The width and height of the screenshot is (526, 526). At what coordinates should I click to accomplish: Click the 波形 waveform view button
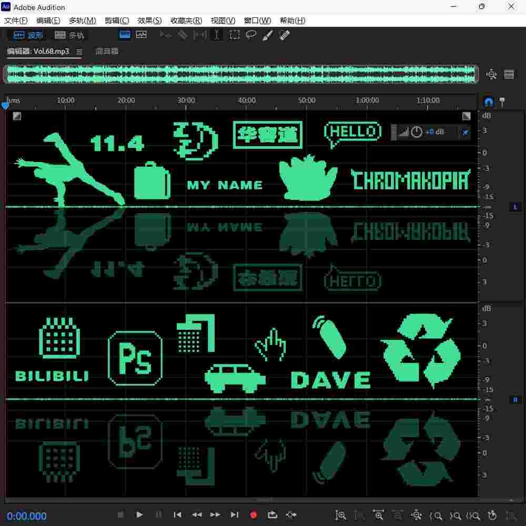pos(28,35)
